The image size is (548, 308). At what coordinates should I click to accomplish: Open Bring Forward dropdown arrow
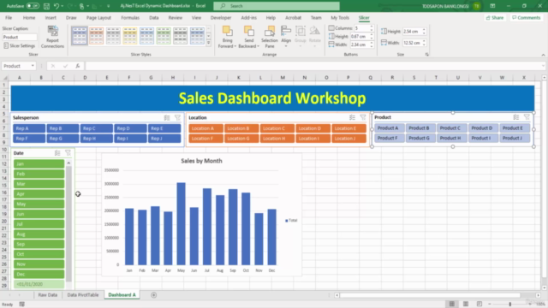(x=235, y=46)
